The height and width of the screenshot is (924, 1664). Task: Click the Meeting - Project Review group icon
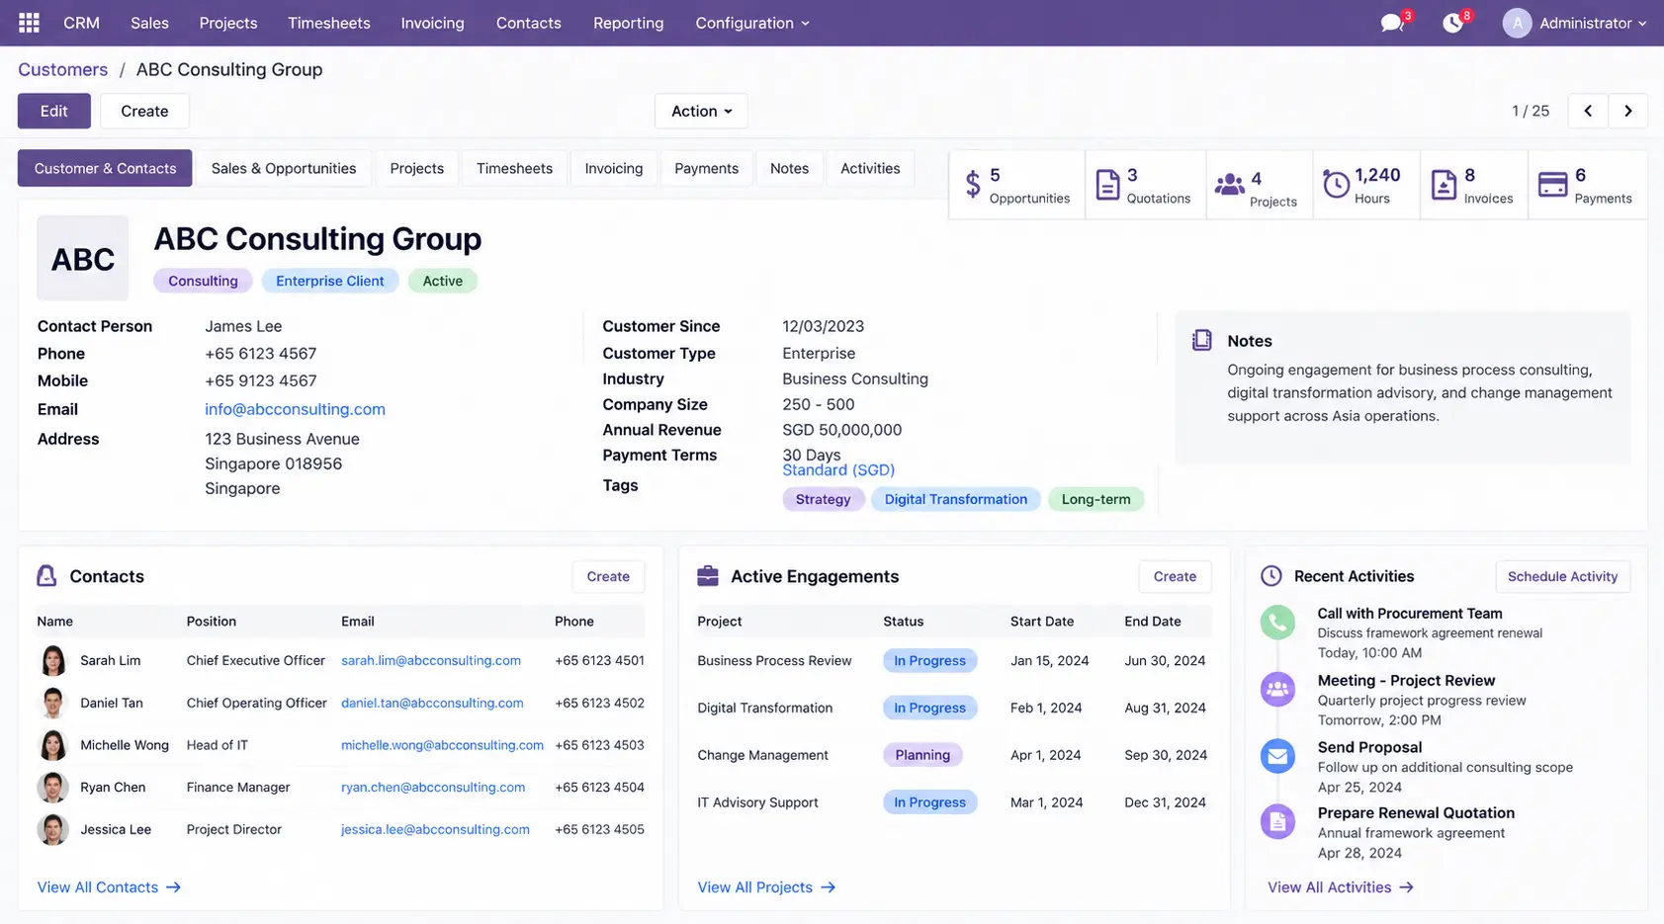coord(1277,689)
